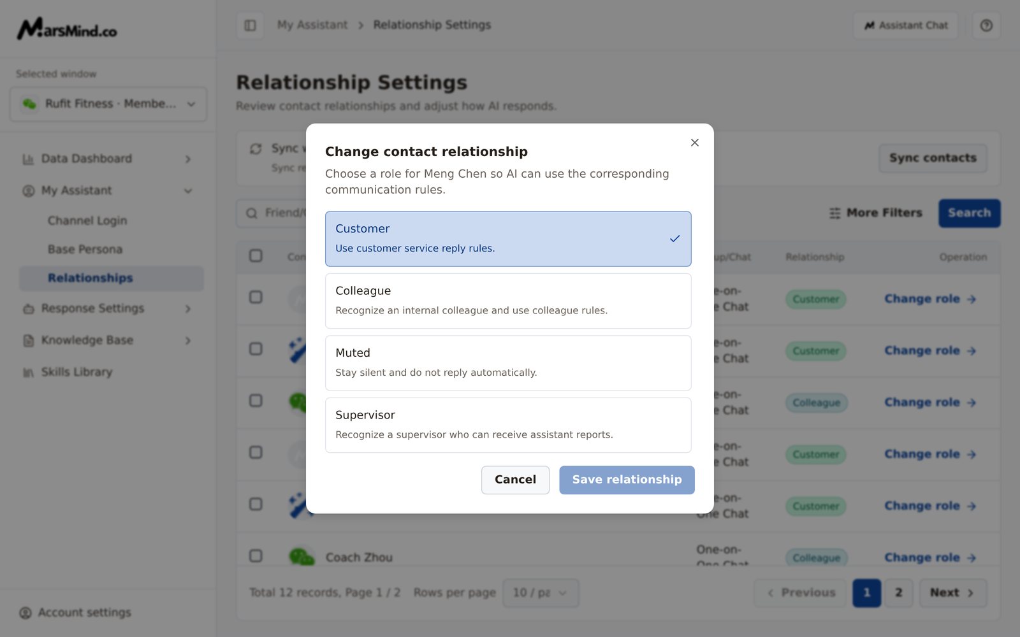Select the Colleague role option

pyautogui.click(x=508, y=301)
